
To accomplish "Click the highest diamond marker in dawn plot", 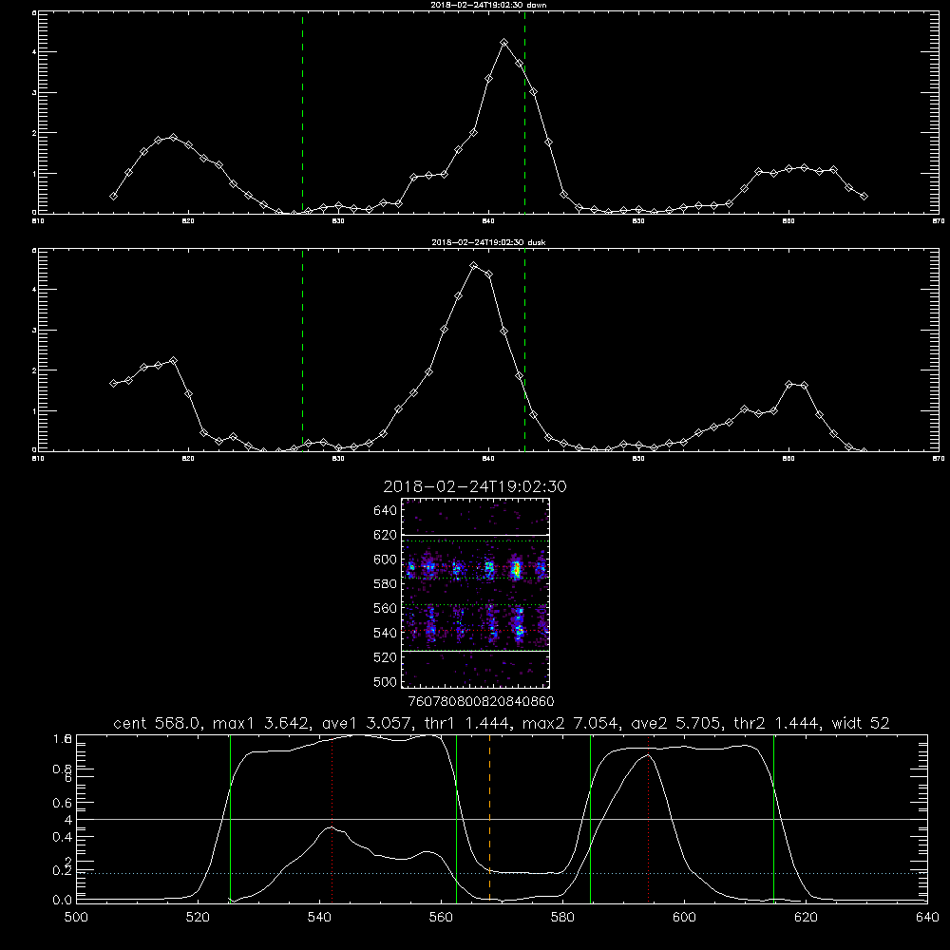I will pyautogui.click(x=504, y=43).
